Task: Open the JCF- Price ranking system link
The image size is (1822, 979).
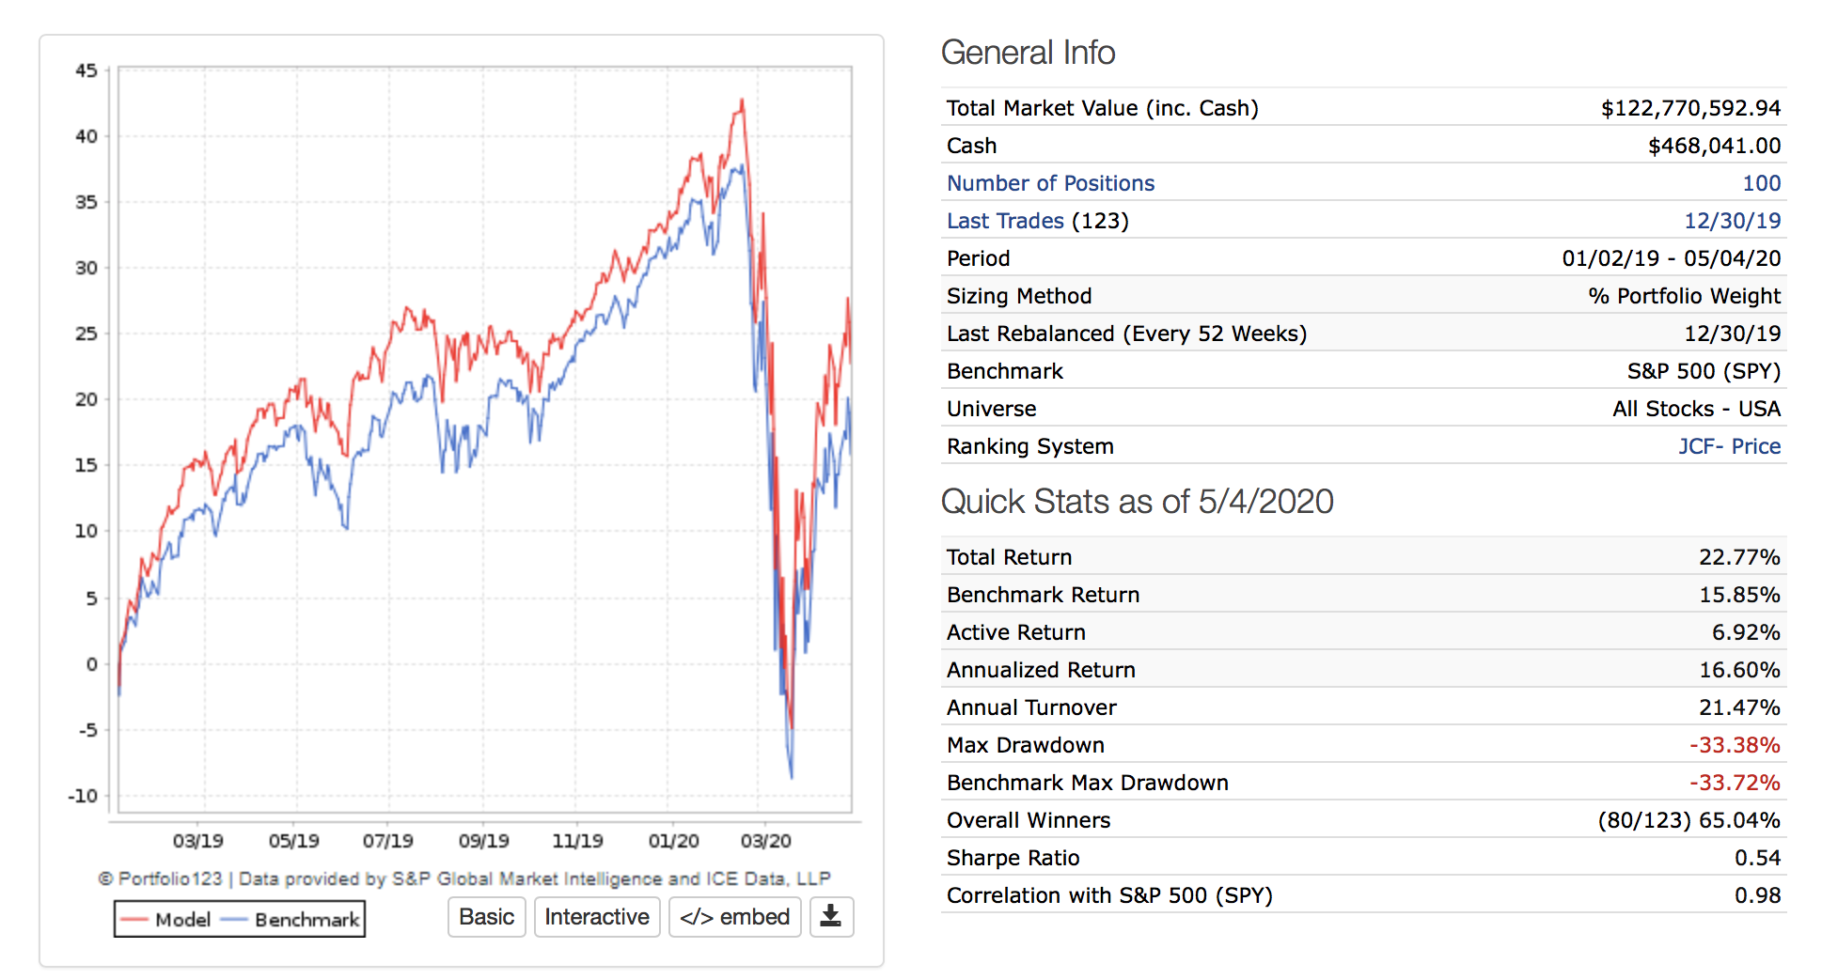Action: coord(1729,446)
